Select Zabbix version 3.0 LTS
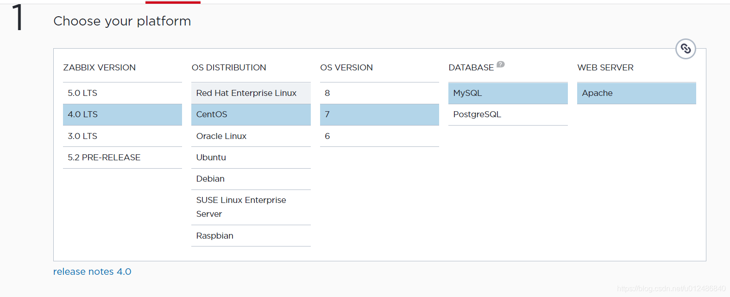This screenshot has height=297, width=730. tap(122, 136)
